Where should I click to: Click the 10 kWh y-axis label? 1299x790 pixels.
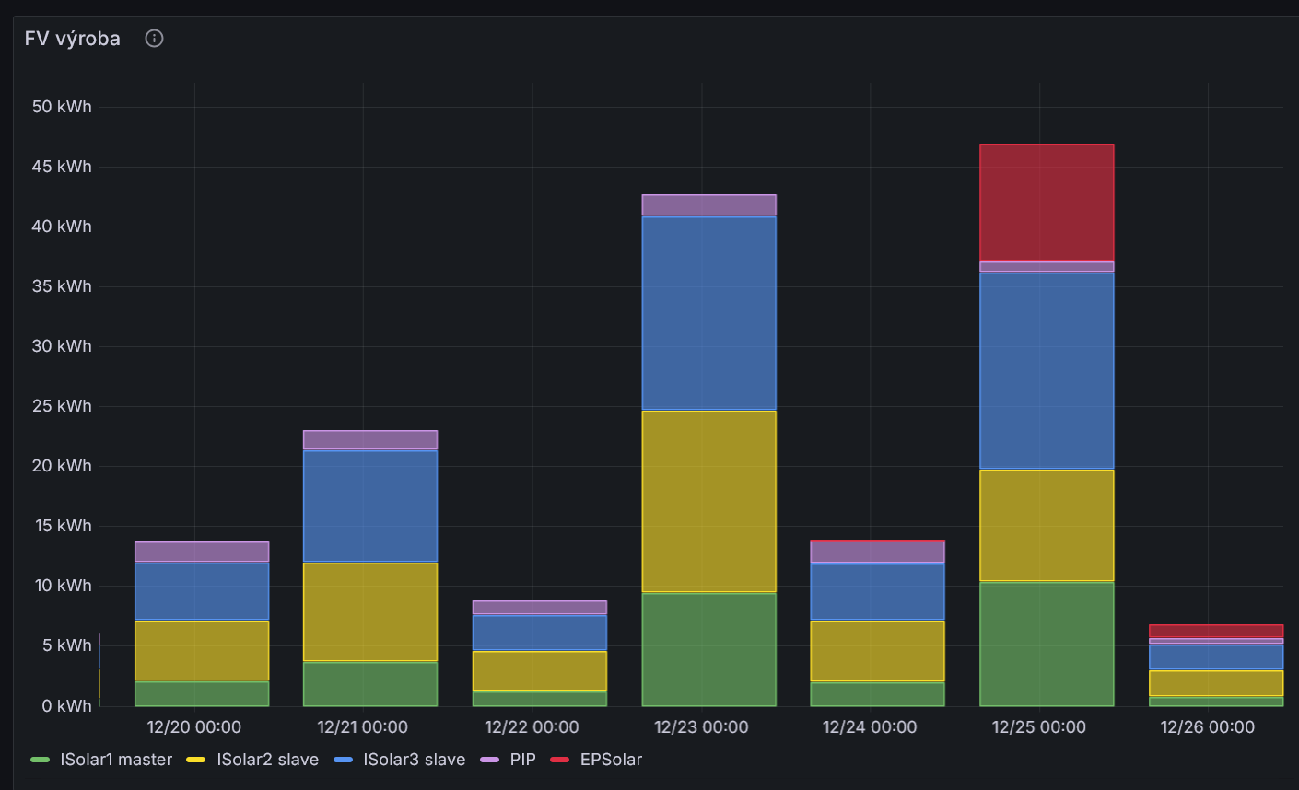coord(63,586)
